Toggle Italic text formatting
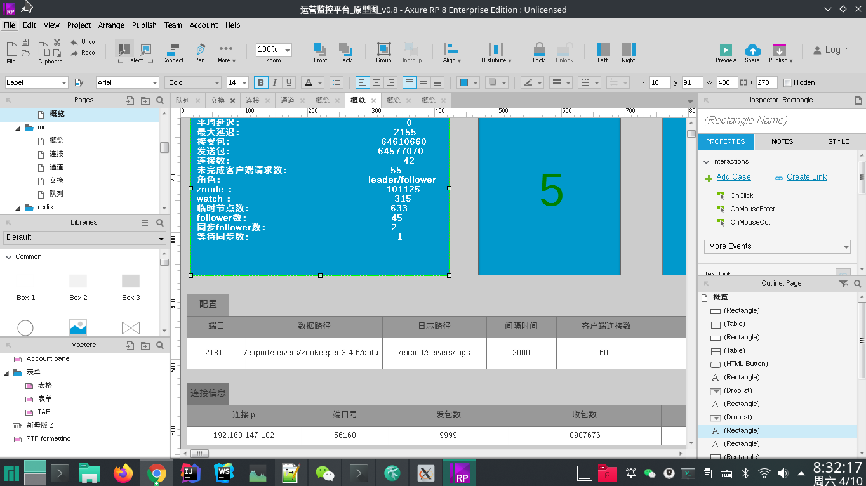This screenshot has width=866, height=486. pyautogui.click(x=275, y=82)
